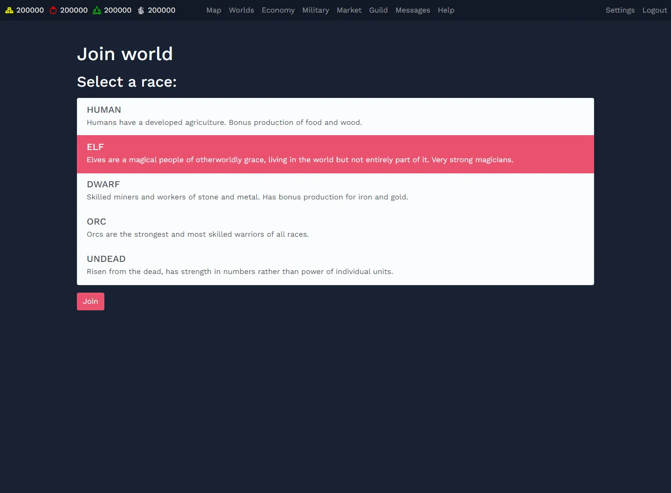This screenshot has height=493, width=671.
Task: Click the green trees wood icon
Action: pyautogui.click(x=97, y=10)
